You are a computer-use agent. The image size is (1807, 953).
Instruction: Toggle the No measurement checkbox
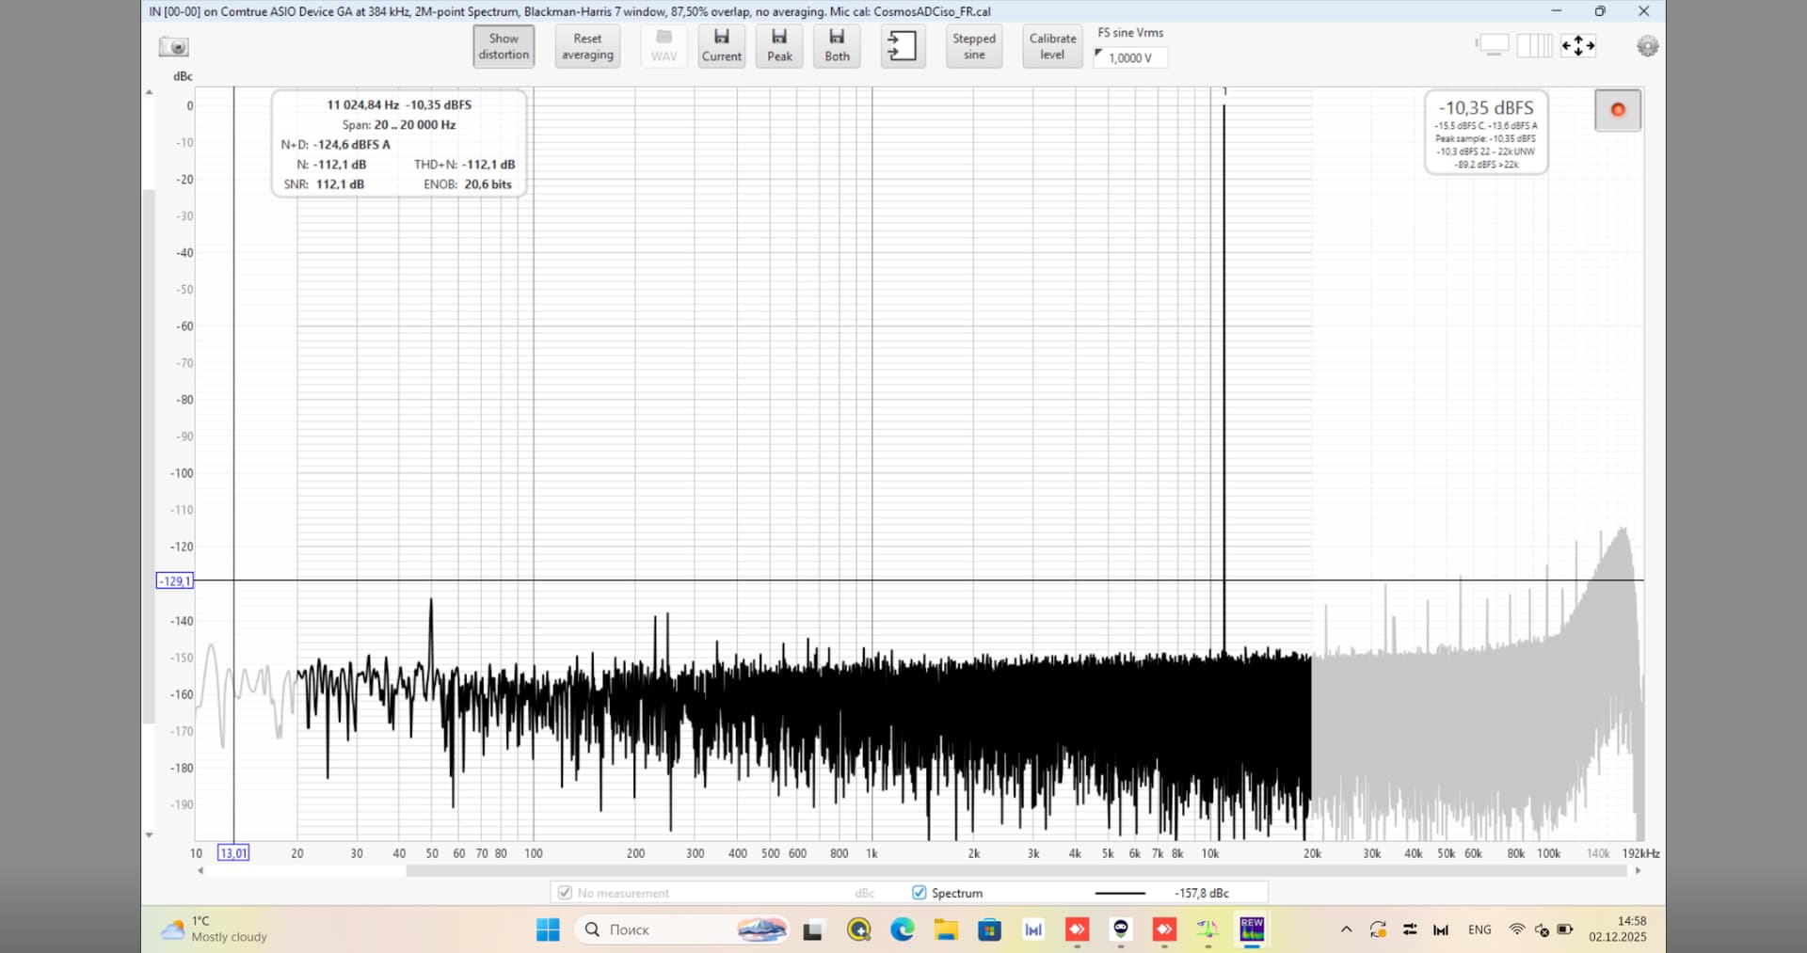tap(565, 893)
